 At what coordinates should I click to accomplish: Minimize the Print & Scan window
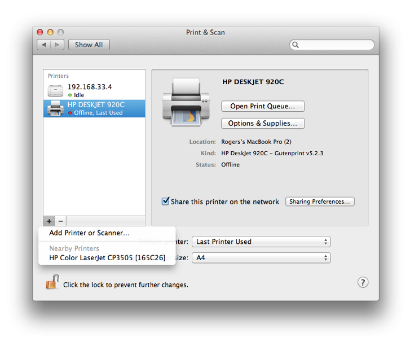[50, 32]
